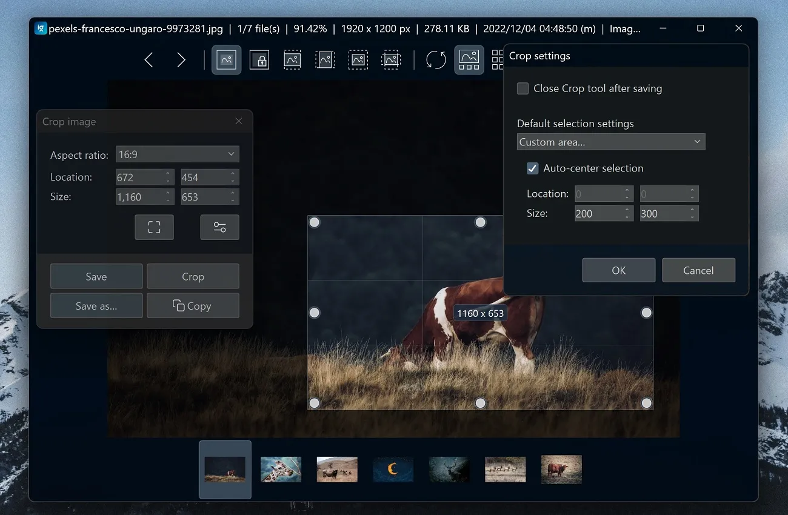Go to the next image arrow
This screenshot has height=515, width=788.
click(x=181, y=59)
